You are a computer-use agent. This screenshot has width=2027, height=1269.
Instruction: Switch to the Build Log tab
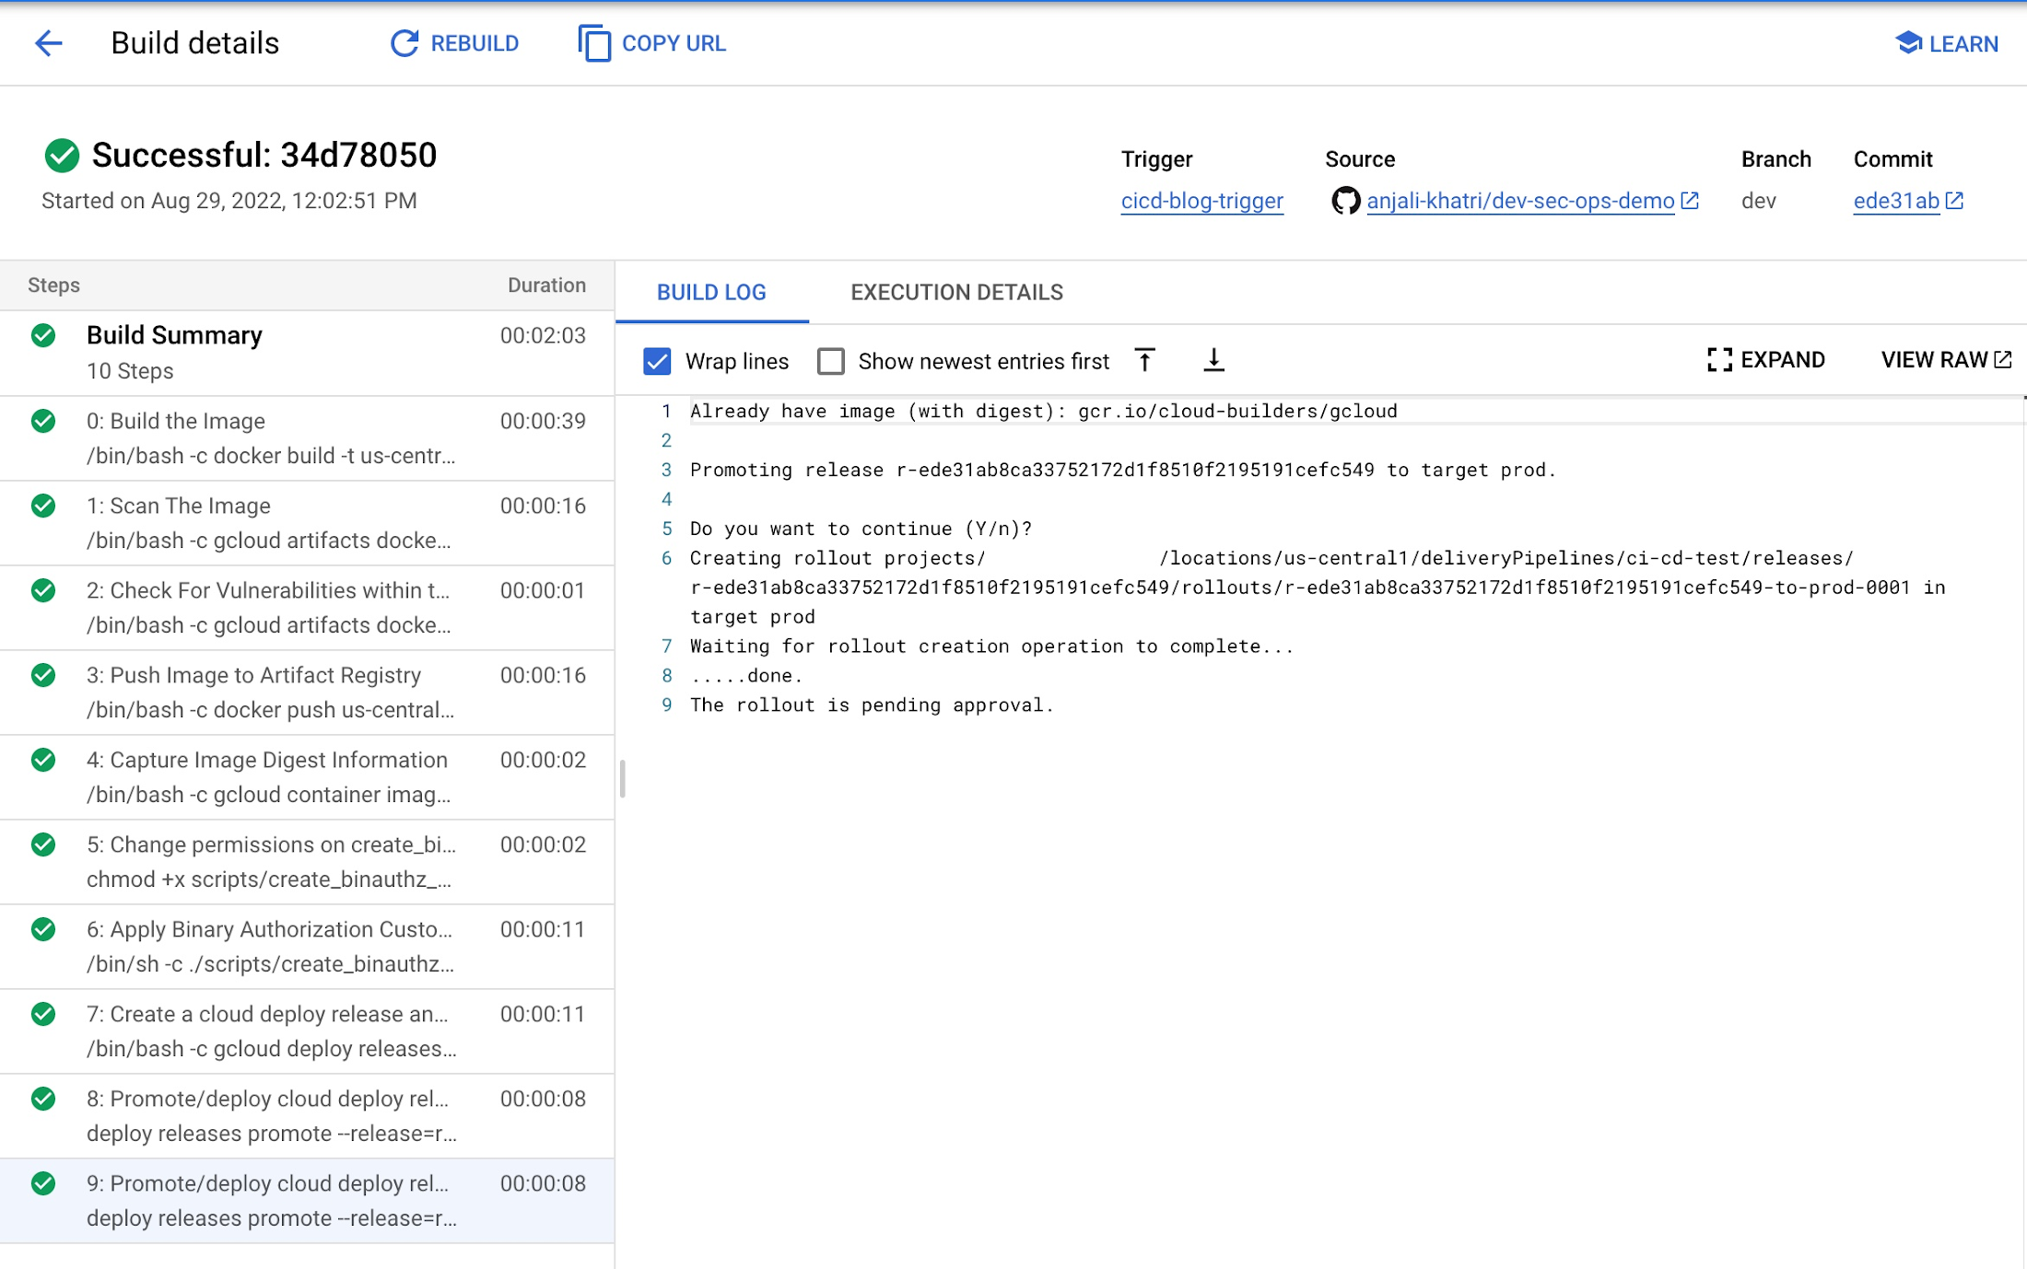point(711,292)
